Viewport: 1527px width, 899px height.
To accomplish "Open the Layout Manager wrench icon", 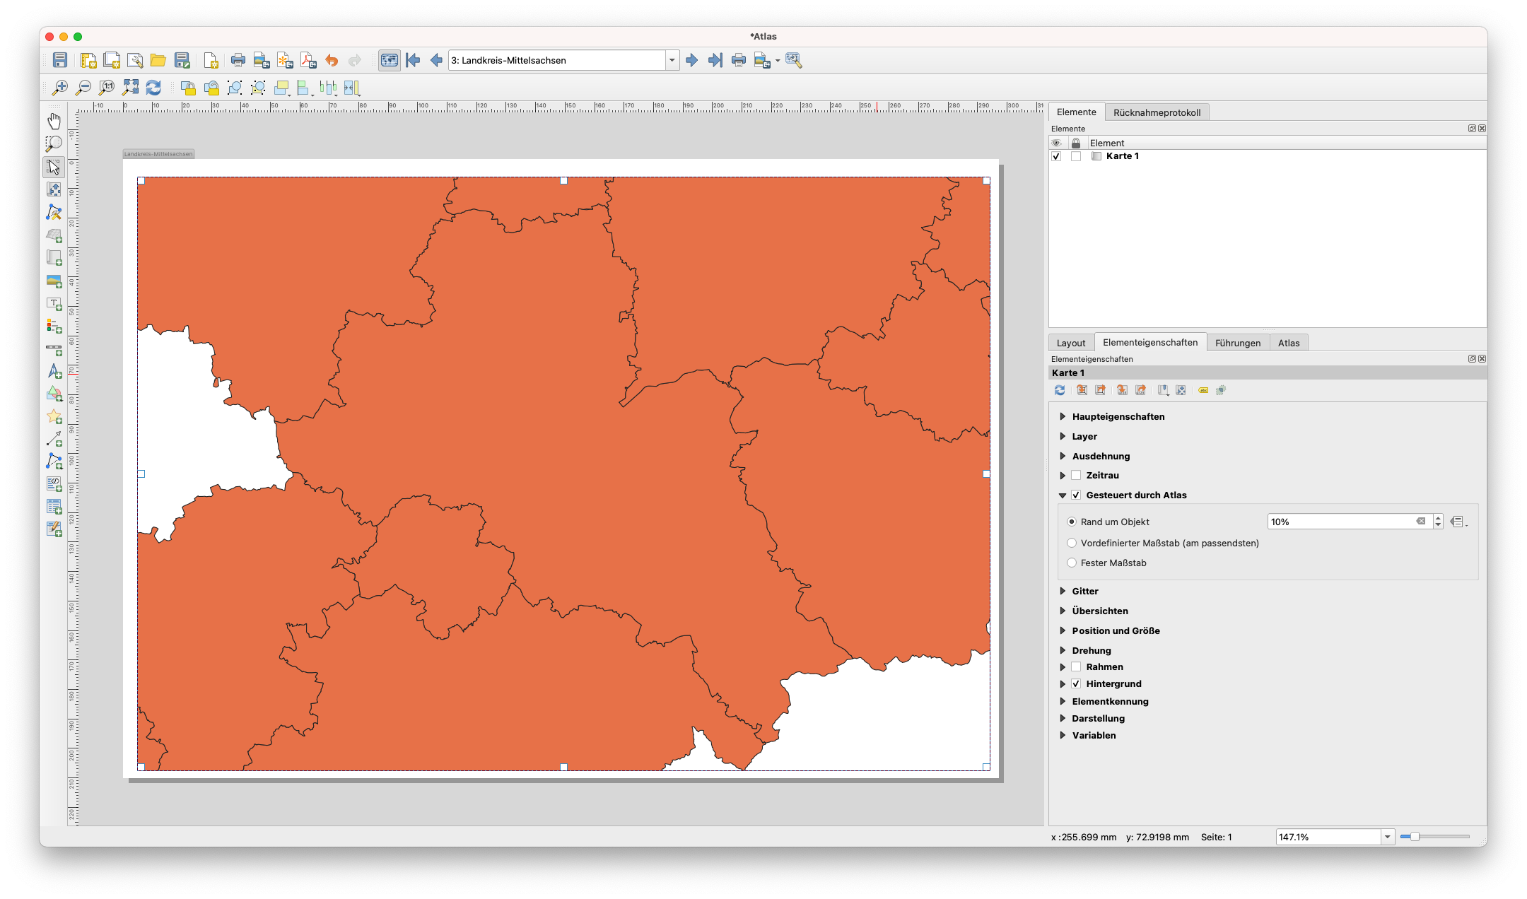I will click(x=135, y=60).
